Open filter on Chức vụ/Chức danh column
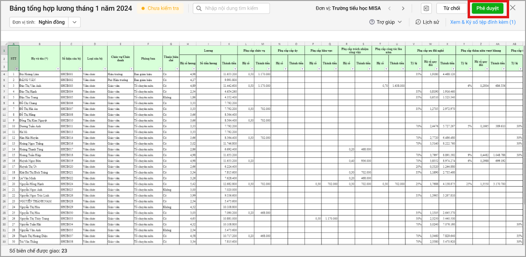Screen dimensions: 526x257 [132, 69]
